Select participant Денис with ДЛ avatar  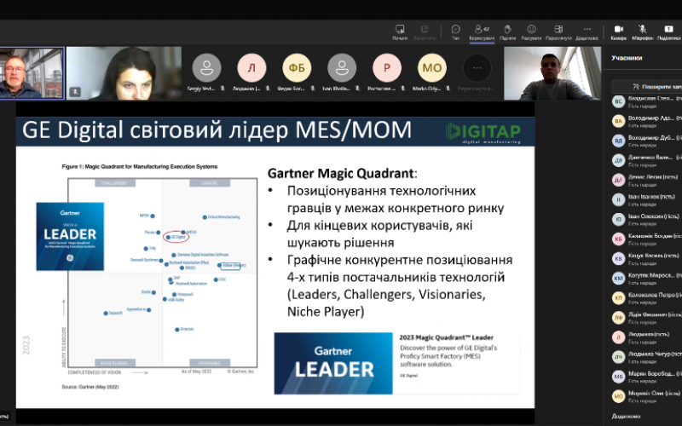click(646, 180)
